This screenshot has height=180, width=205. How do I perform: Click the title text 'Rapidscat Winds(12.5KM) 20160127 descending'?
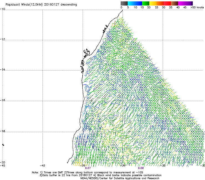coord(41,5)
